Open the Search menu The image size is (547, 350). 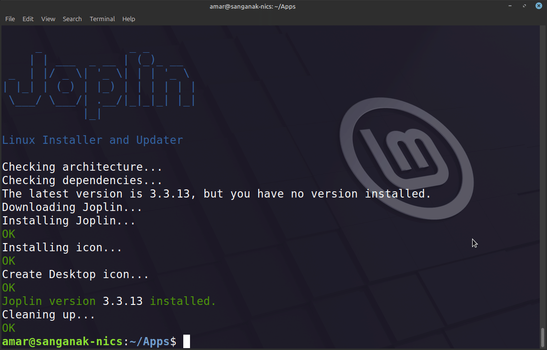(x=72, y=19)
